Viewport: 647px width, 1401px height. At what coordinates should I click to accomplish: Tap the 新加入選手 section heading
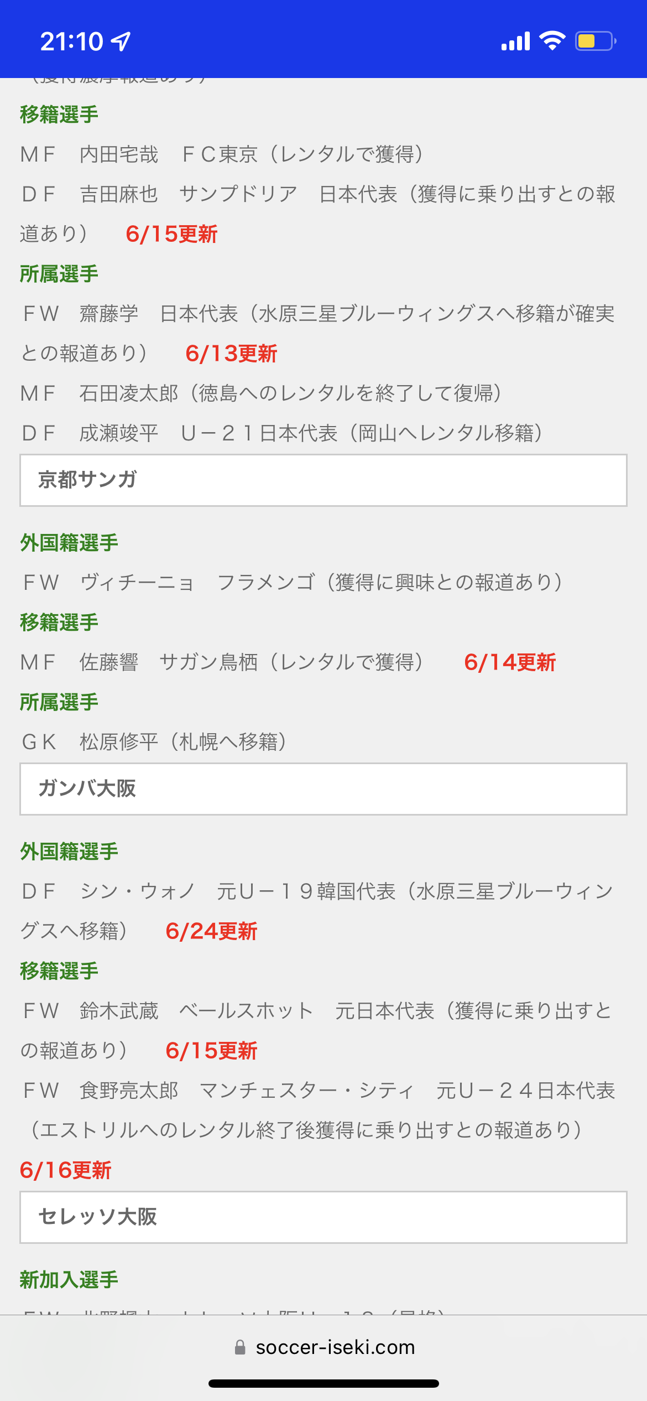pyautogui.click(x=69, y=1280)
